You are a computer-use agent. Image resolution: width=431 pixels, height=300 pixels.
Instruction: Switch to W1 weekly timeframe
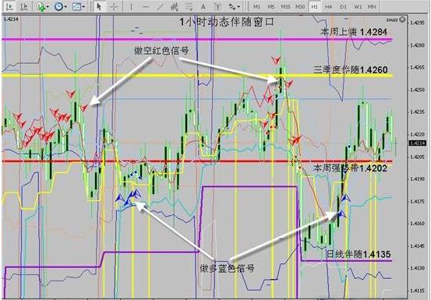coord(358,7)
